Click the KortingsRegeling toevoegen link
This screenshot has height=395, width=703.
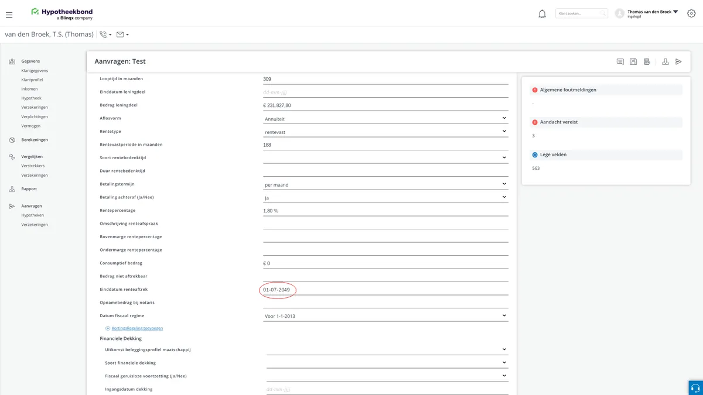(x=137, y=328)
